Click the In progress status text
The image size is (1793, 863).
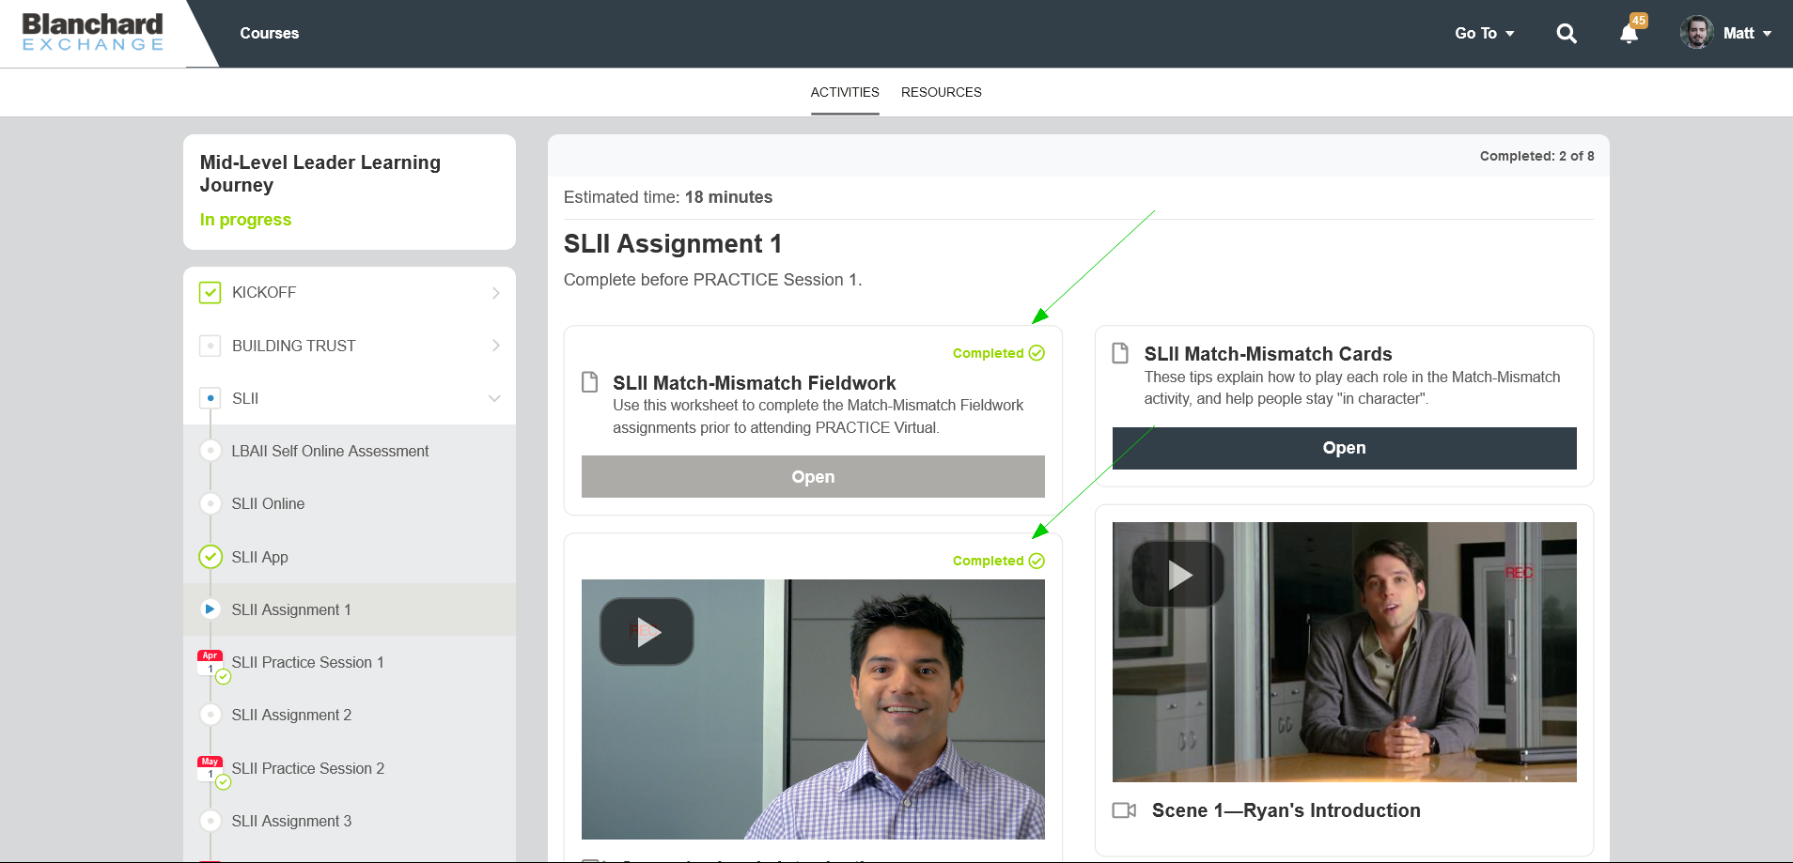point(245,220)
